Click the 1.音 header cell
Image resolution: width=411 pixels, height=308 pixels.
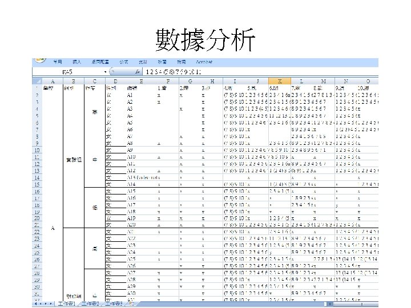pos(168,88)
